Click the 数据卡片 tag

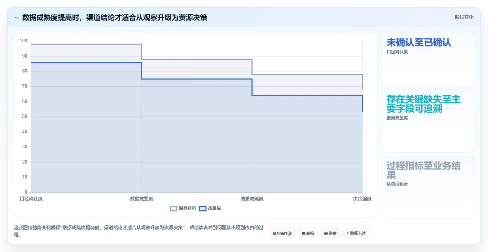pos(356,233)
